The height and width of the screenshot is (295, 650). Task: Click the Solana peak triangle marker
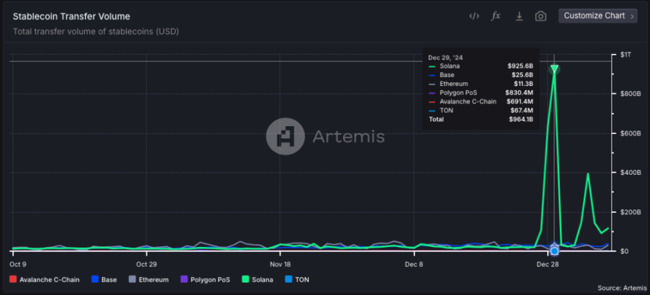pos(554,69)
